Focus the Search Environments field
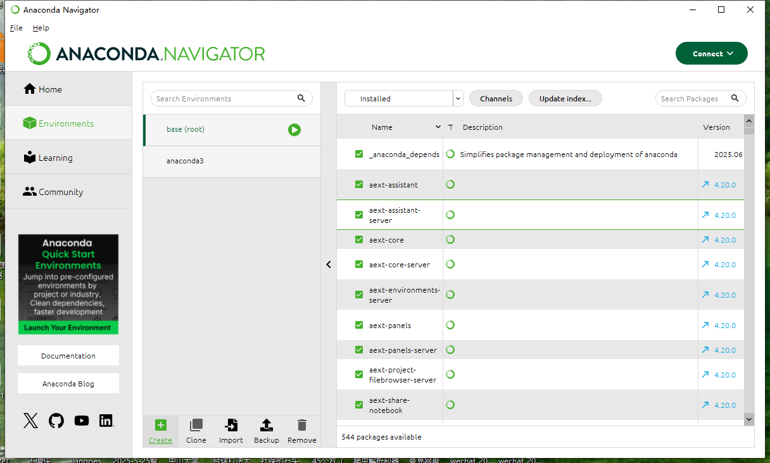The height and width of the screenshot is (463, 770). click(x=232, y=98)
